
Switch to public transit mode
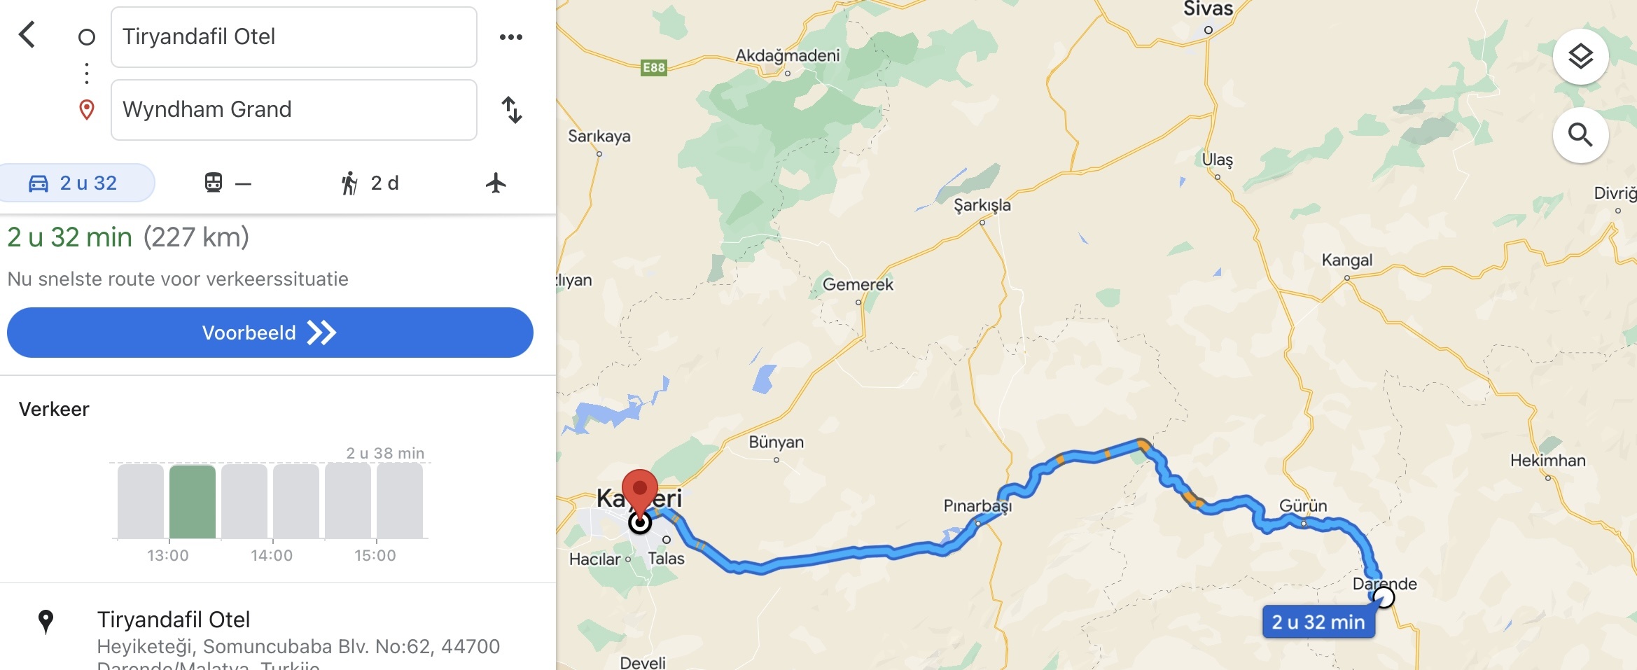pos(228,183)
